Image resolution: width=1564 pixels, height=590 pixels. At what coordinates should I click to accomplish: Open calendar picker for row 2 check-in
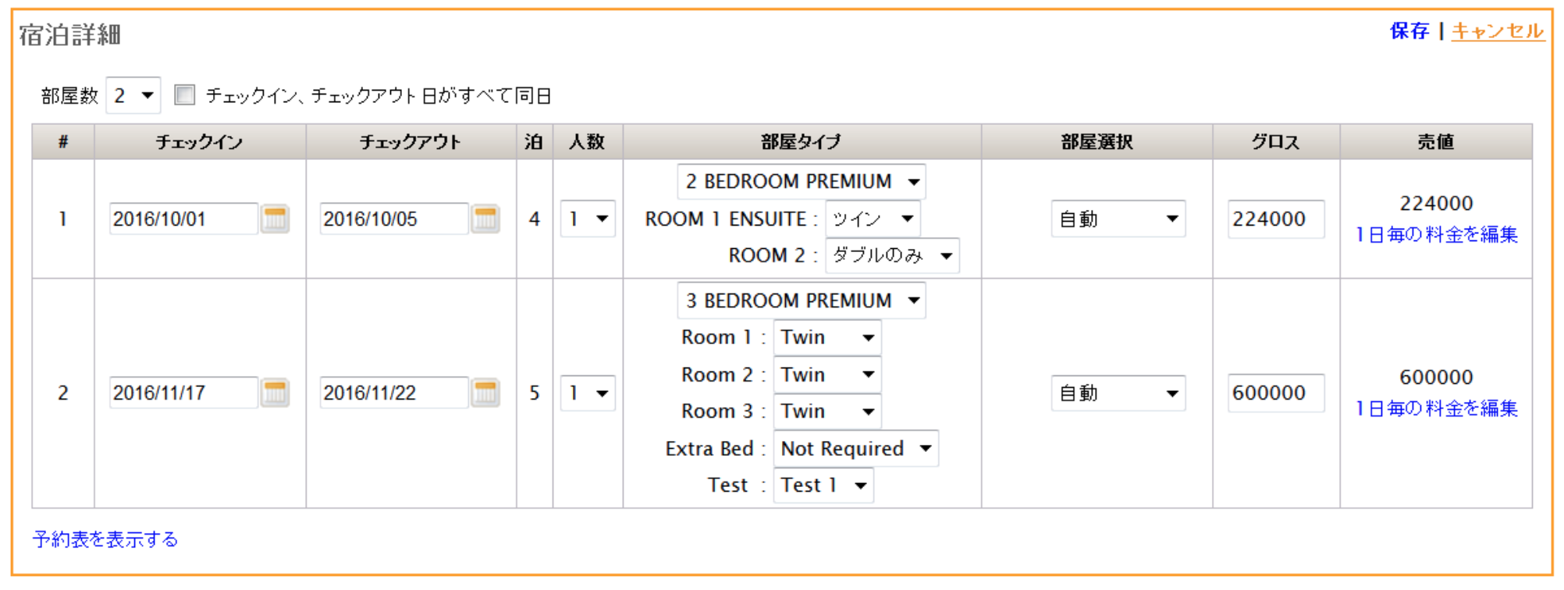tap(275, 393)
